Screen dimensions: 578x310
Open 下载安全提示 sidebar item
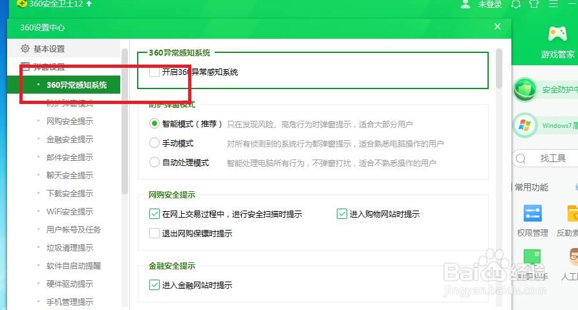70,193
